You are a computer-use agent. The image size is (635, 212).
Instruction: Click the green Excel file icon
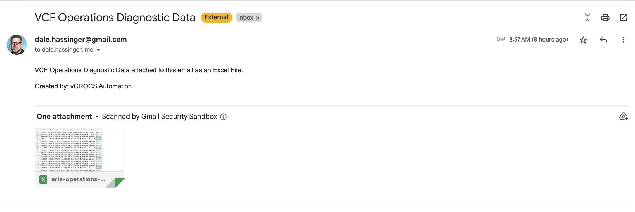click(43, 179)
